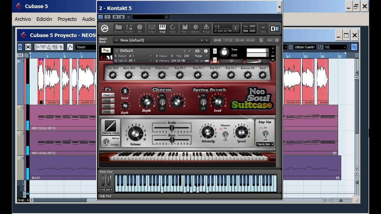Open Kontakt Options gear
The image size is (381, 214).
pyautogui.click(x=195, y=29)
